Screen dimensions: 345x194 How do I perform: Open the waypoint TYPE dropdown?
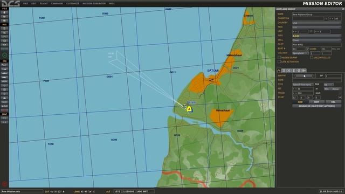[303, 85]
